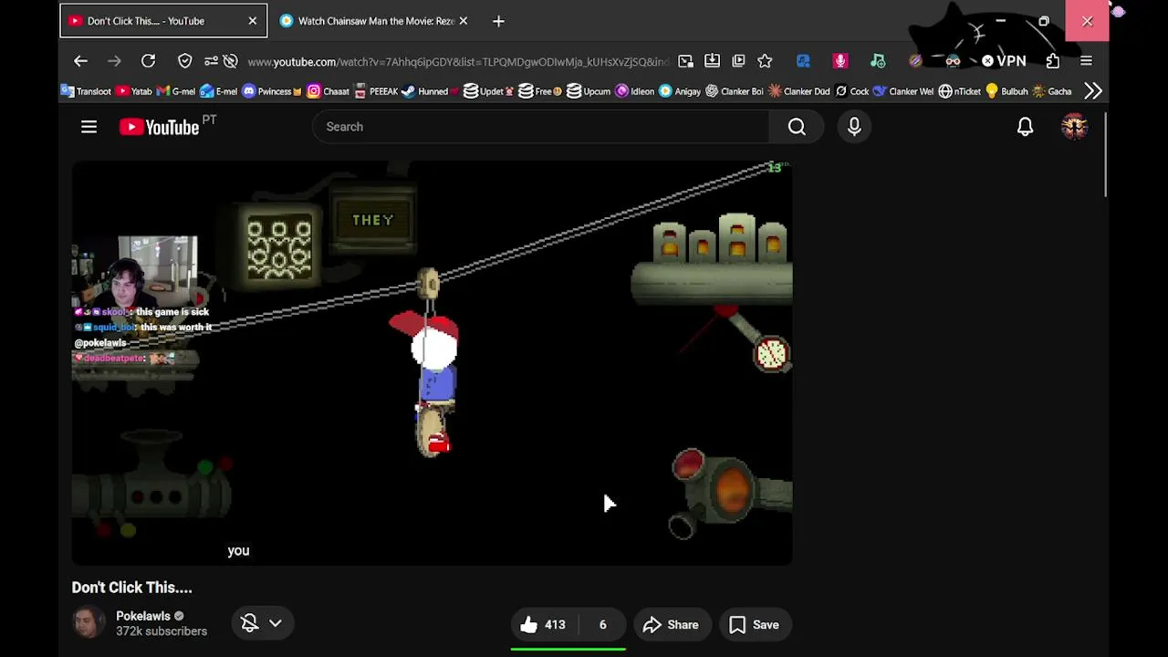1168x657 pixels.
Task: Click the YouTube search magnifier button
Action: (797, 127)
